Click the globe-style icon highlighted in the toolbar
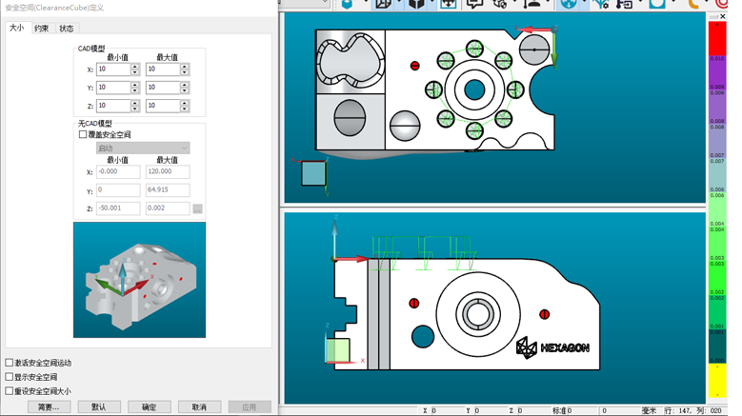This screenshot has height=416, width=742. click(x=569, y=4)
